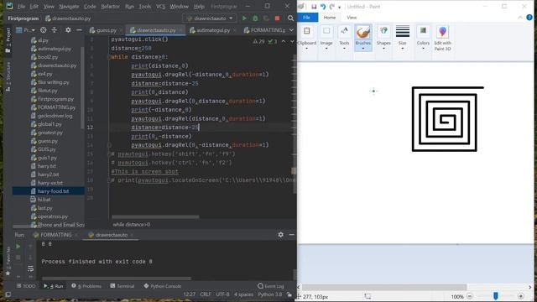Click Paint Save icon in title bar

click(x=314, y=7)
